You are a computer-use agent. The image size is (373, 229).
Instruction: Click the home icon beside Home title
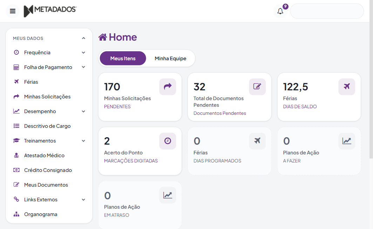103,37
